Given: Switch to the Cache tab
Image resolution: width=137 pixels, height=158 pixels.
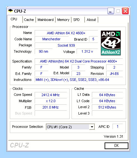Looking at the screenshot, I should (x=29, y=20).
